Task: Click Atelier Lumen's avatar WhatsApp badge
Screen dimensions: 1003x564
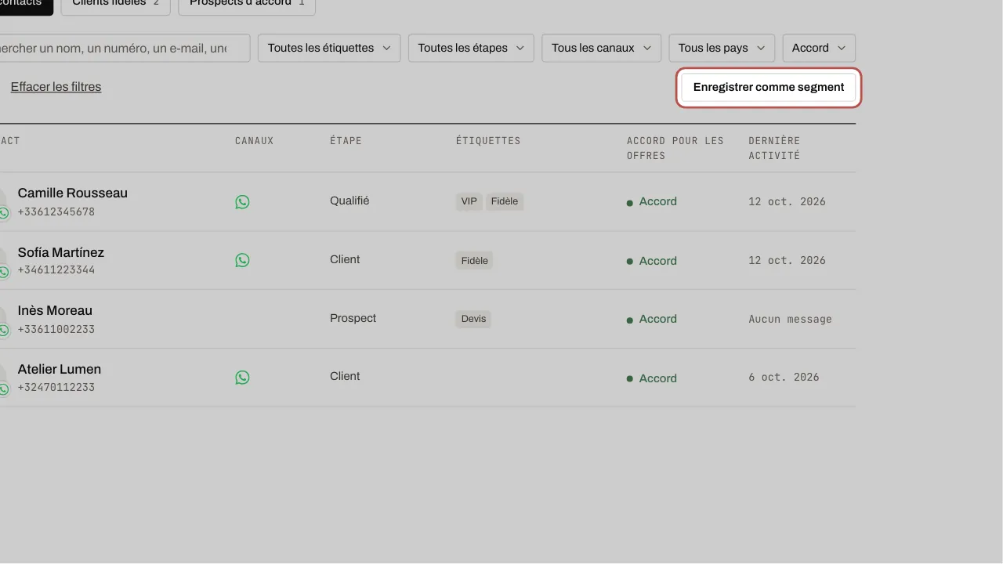Action: 3,389
